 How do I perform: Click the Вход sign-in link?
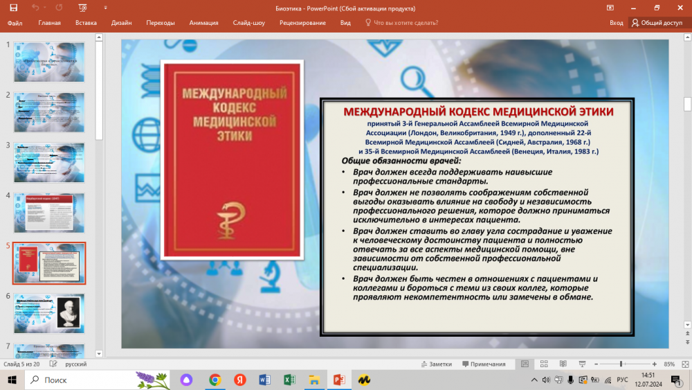[x=616, y=23]
